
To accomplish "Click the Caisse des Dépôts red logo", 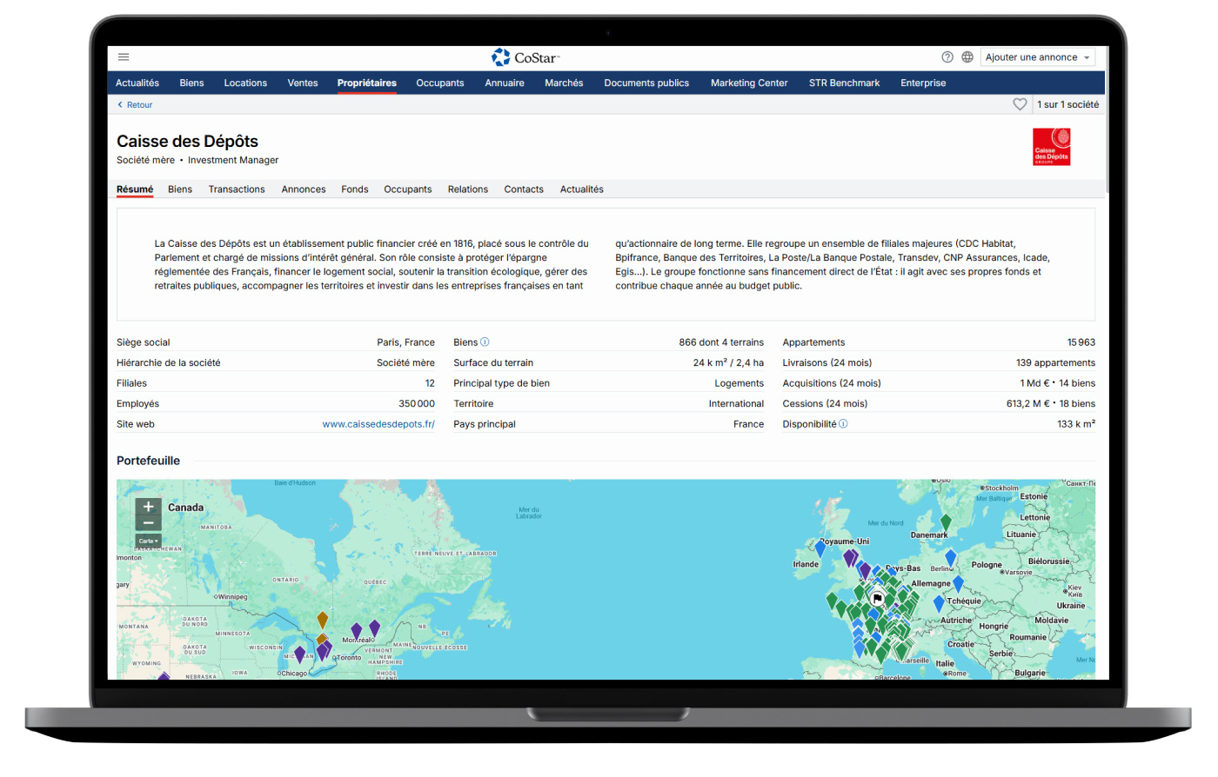I will pyautogui.click(x=1051, y=147).
